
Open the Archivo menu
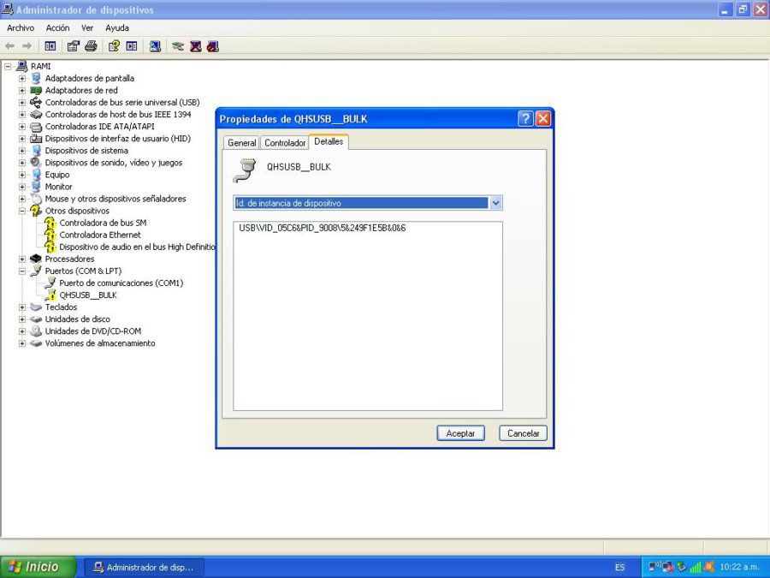point(21,28)
